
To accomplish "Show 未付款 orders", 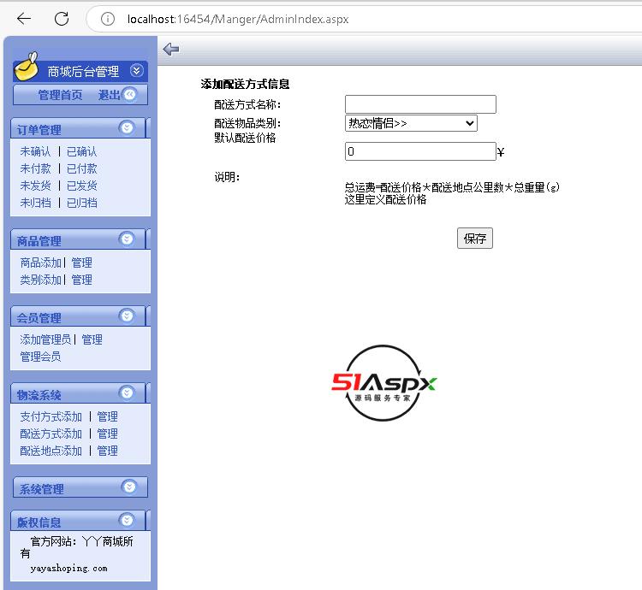I will point(36,168).
